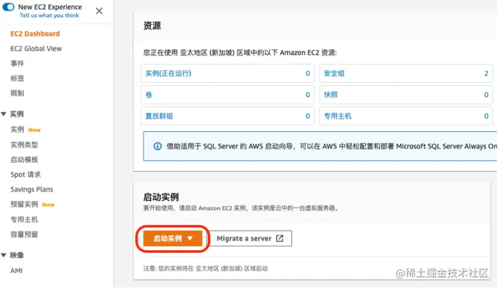The width and height of the screenshot is (498, 288).
Task: Open 专用主机 in sidebar
Action: pos(24,219)
